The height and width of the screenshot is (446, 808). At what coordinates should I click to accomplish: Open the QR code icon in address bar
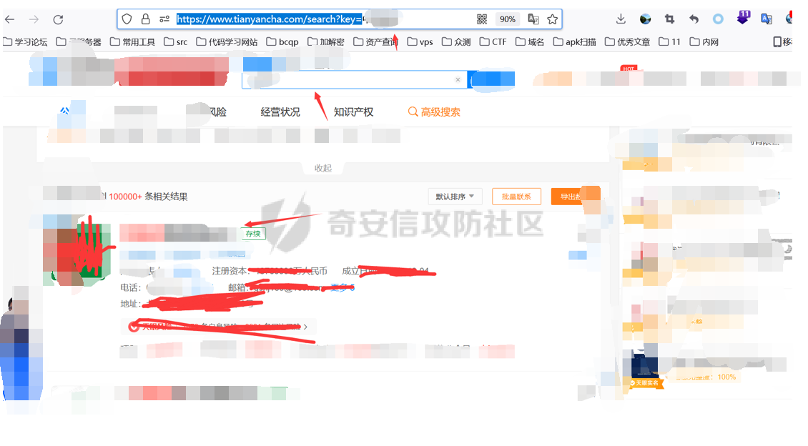point(482,19)
